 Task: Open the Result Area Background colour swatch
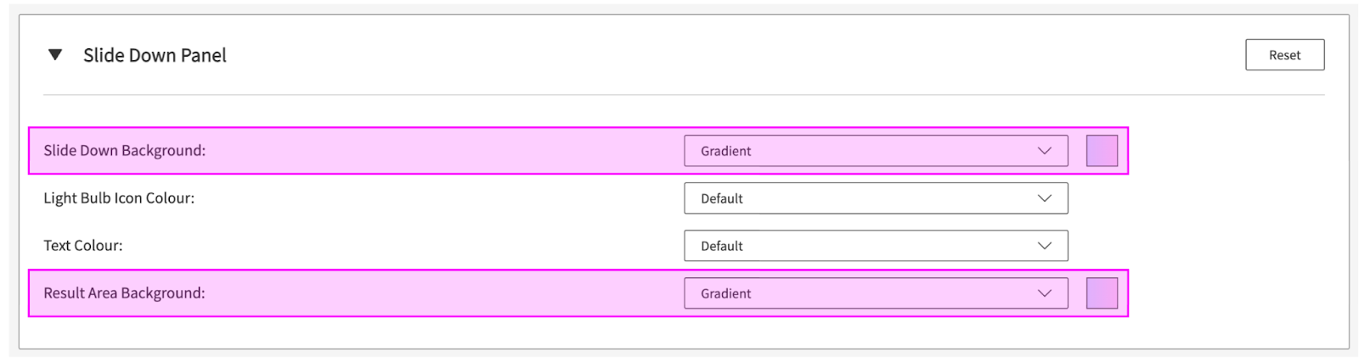coord(1102,293)
